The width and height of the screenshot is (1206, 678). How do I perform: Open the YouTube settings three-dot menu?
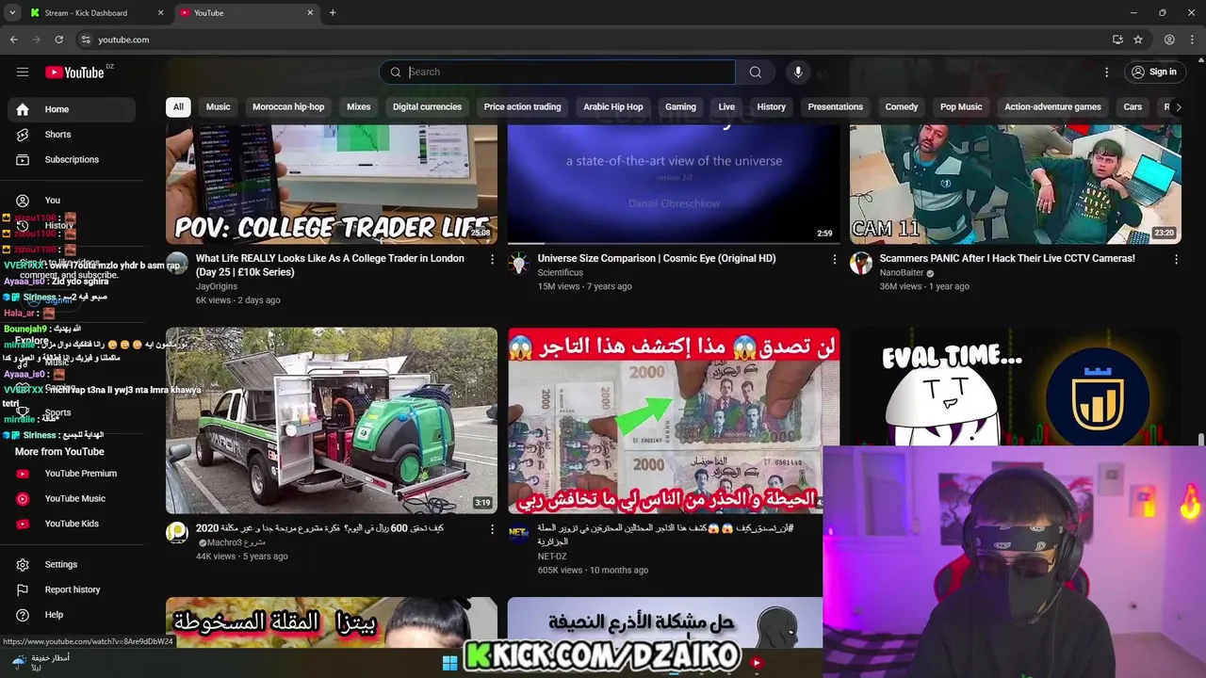pos(1107,72)
